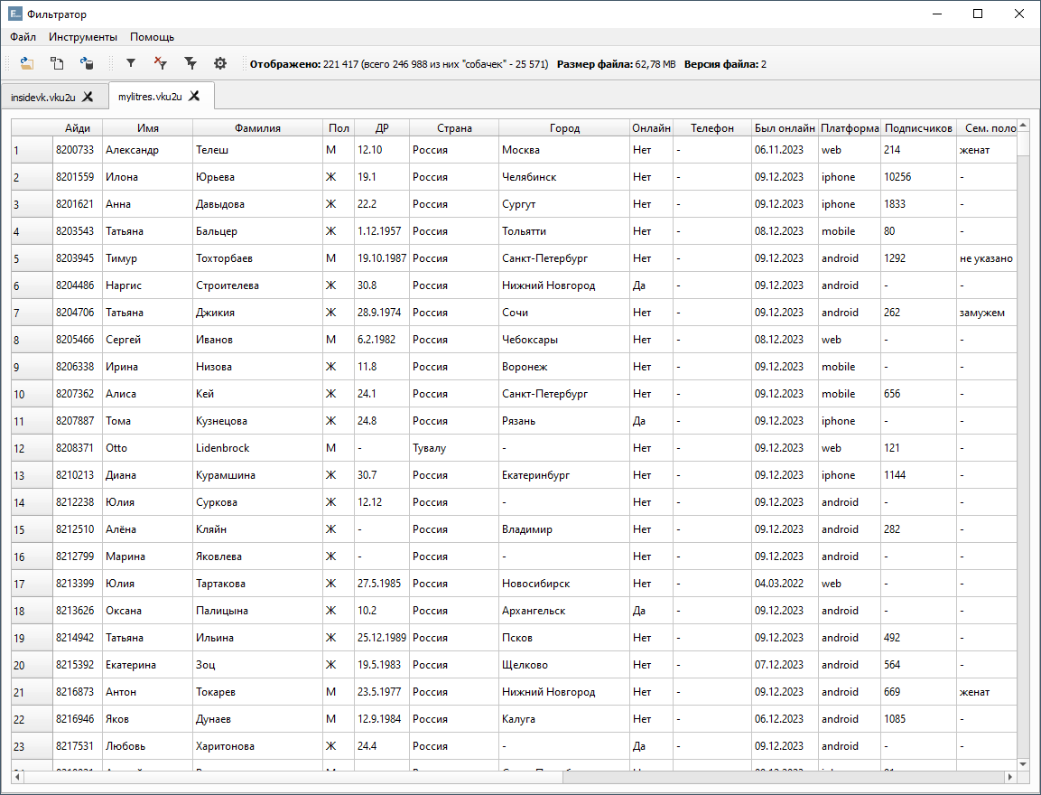Screen dimensions: 1041x795
Task: Clear filter using the red-X funnel icon
Action: (x=160, y=64)
